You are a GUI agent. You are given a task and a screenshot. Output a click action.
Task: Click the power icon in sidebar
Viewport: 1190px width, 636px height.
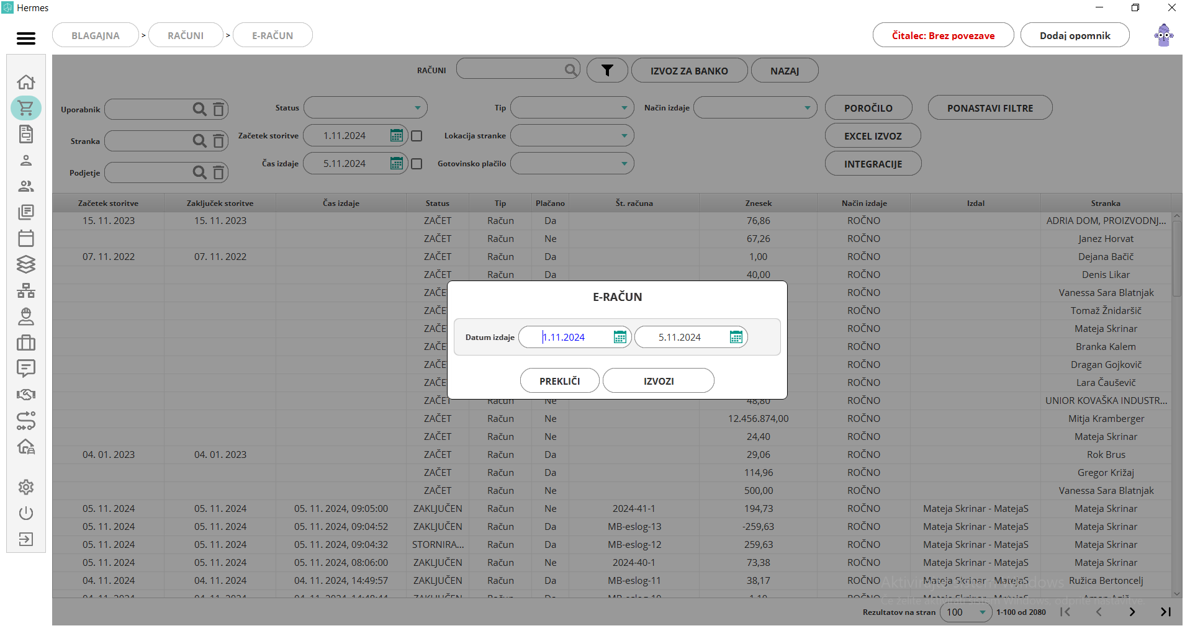(x=26, y=513)
